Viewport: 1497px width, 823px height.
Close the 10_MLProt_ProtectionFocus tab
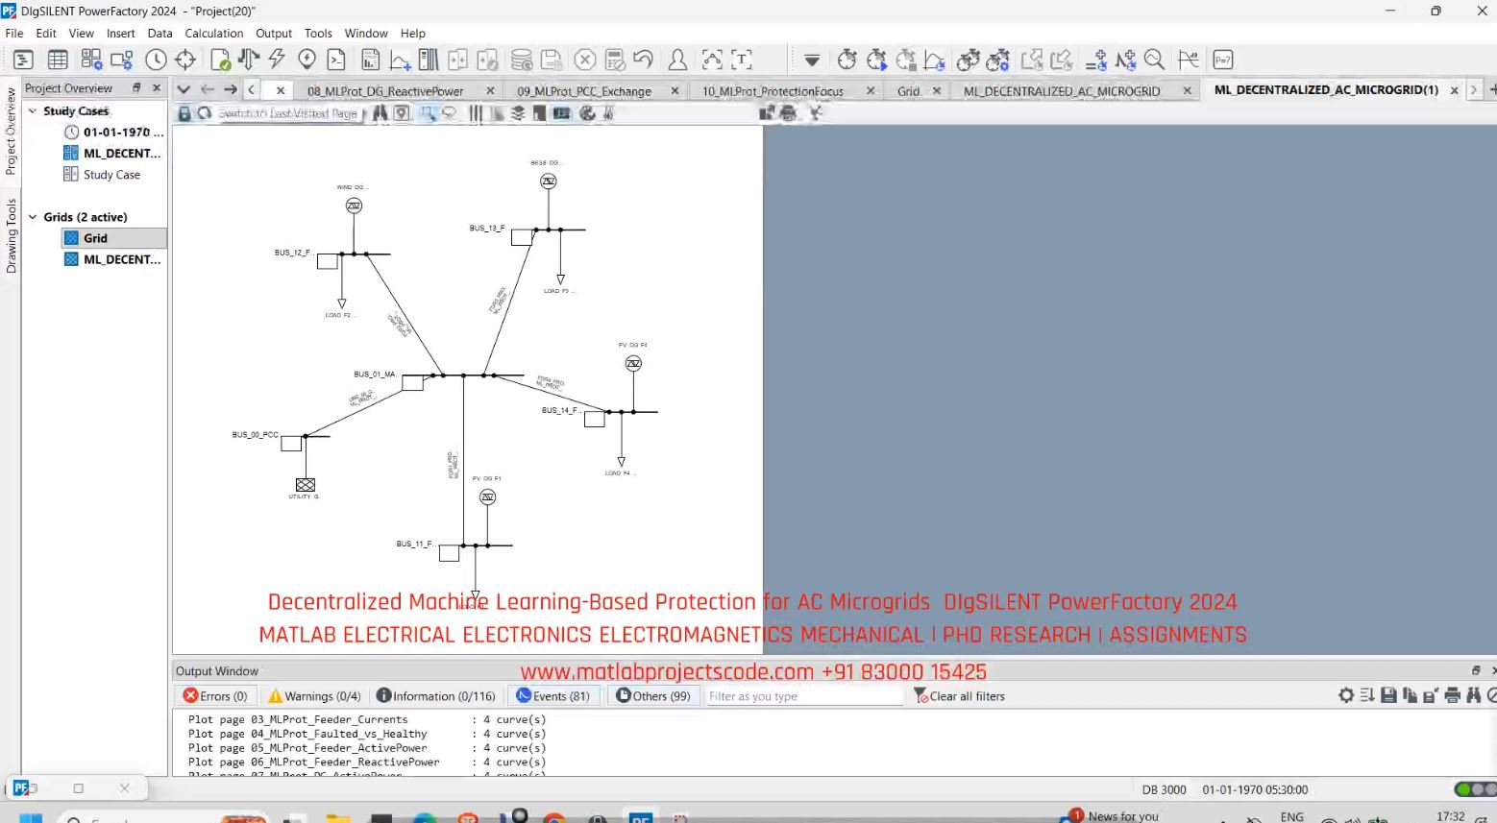[x=871, y=90]
